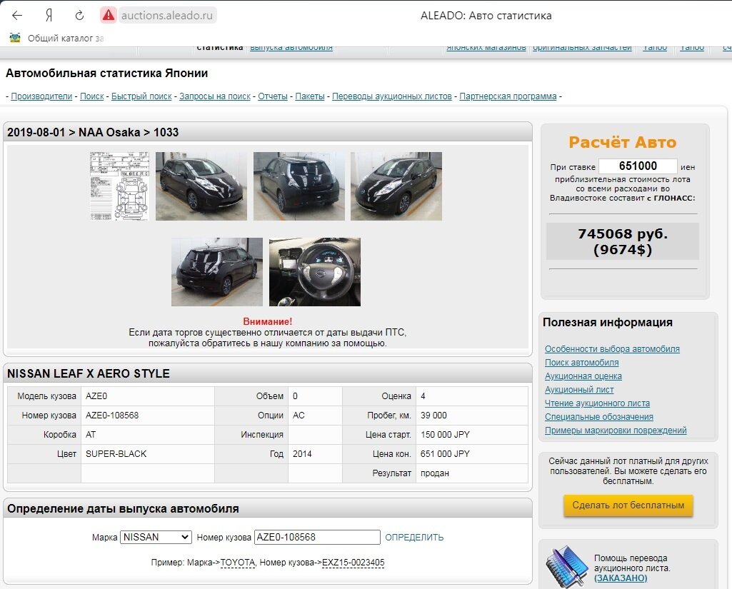Click the TOYOTA example link

tap(238, 563)
